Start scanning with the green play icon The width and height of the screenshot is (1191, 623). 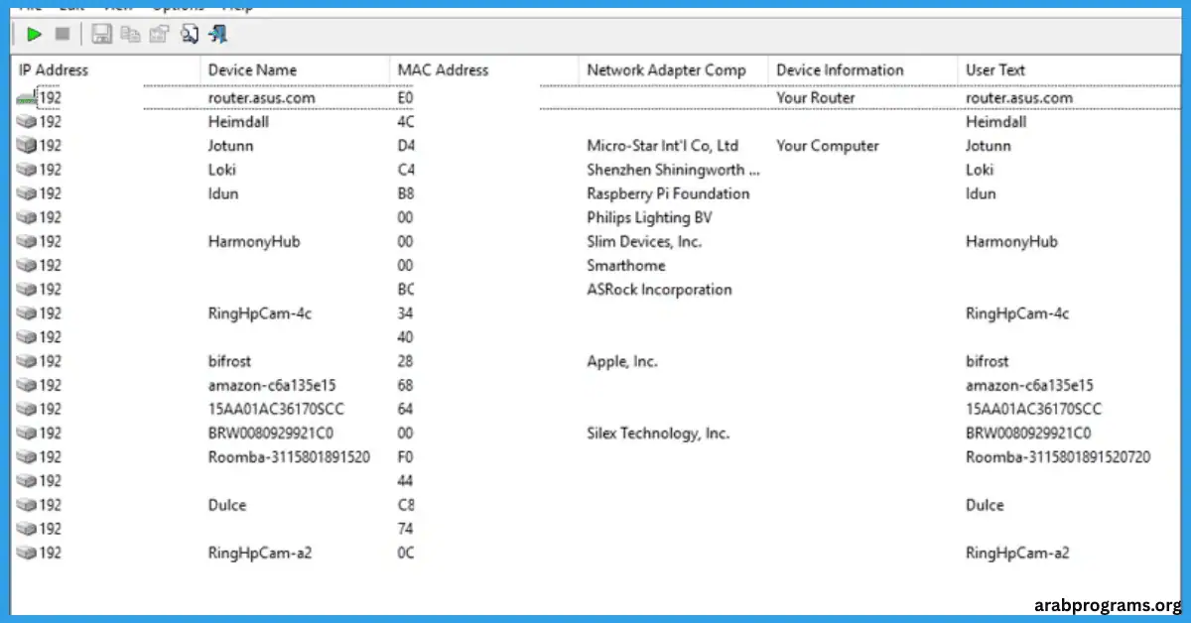pyautogui.click(x=35, y=35)
